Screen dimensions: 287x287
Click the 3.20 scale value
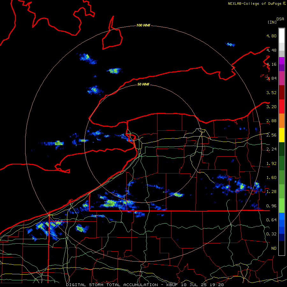(x=271, y=107)
